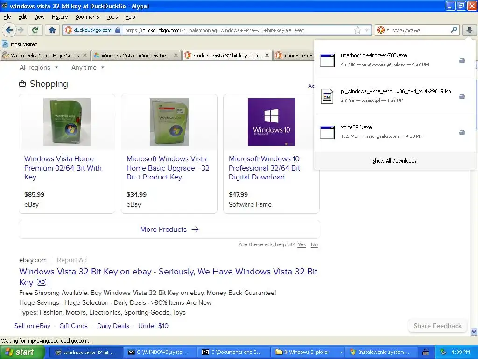Open the Tools menu
This screenshot has width=478, height=359.
[x=112, y=17]
